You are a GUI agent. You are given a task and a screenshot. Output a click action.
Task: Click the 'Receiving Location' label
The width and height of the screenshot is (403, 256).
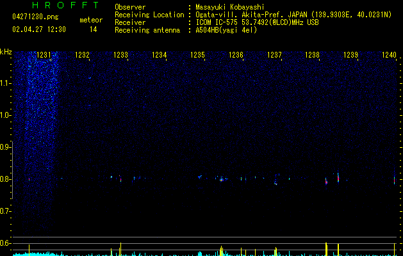[149, 15]
